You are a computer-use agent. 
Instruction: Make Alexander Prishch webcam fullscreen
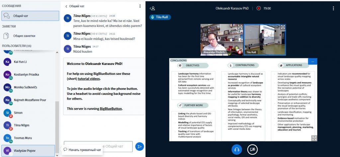pyautogui.click(x=240, y=27)
